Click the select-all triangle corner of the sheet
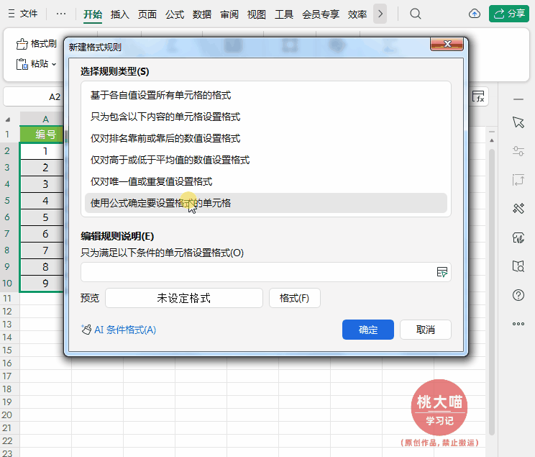Image resolution: width=535 pixels, height=457 pixels. point(7,119)
